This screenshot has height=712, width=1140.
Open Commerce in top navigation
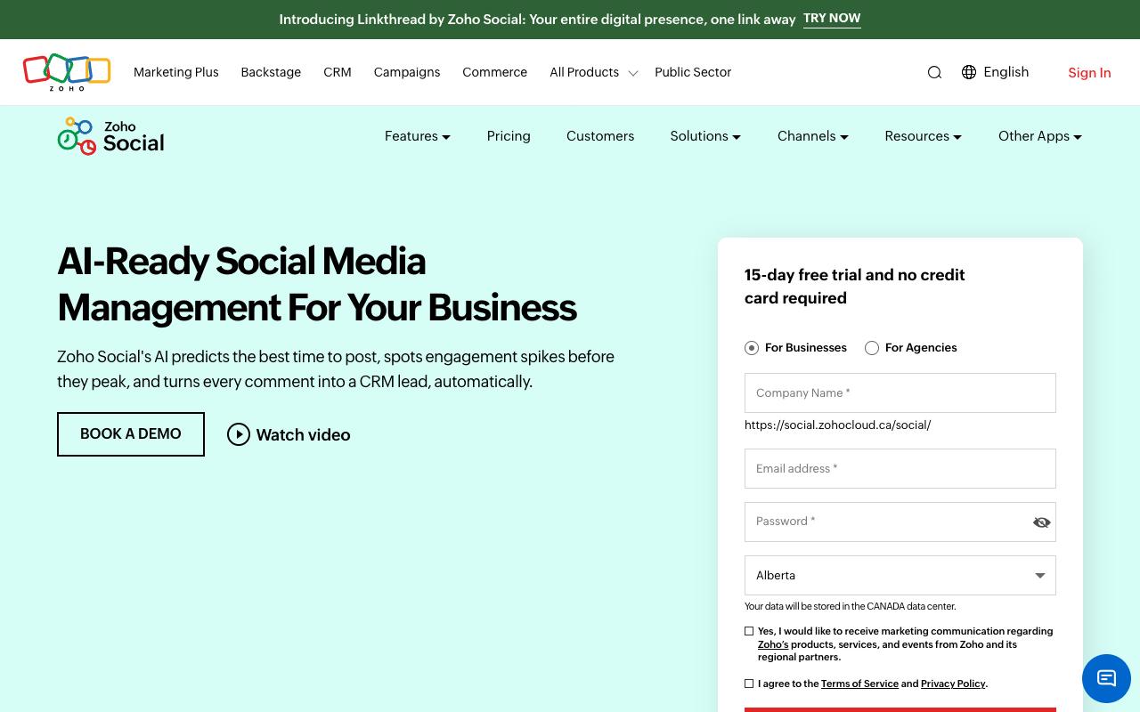tap(494, 72)
